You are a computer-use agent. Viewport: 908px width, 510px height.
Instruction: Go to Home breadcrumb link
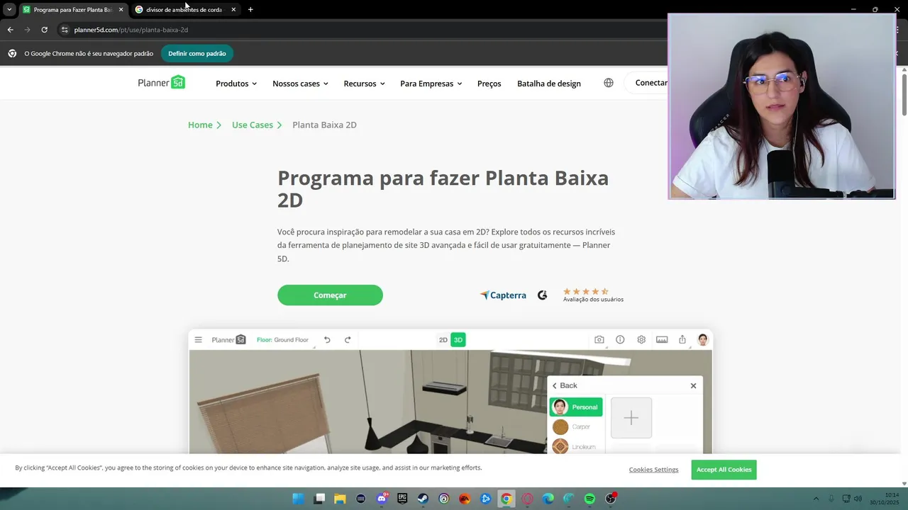[x=200, y=125]
